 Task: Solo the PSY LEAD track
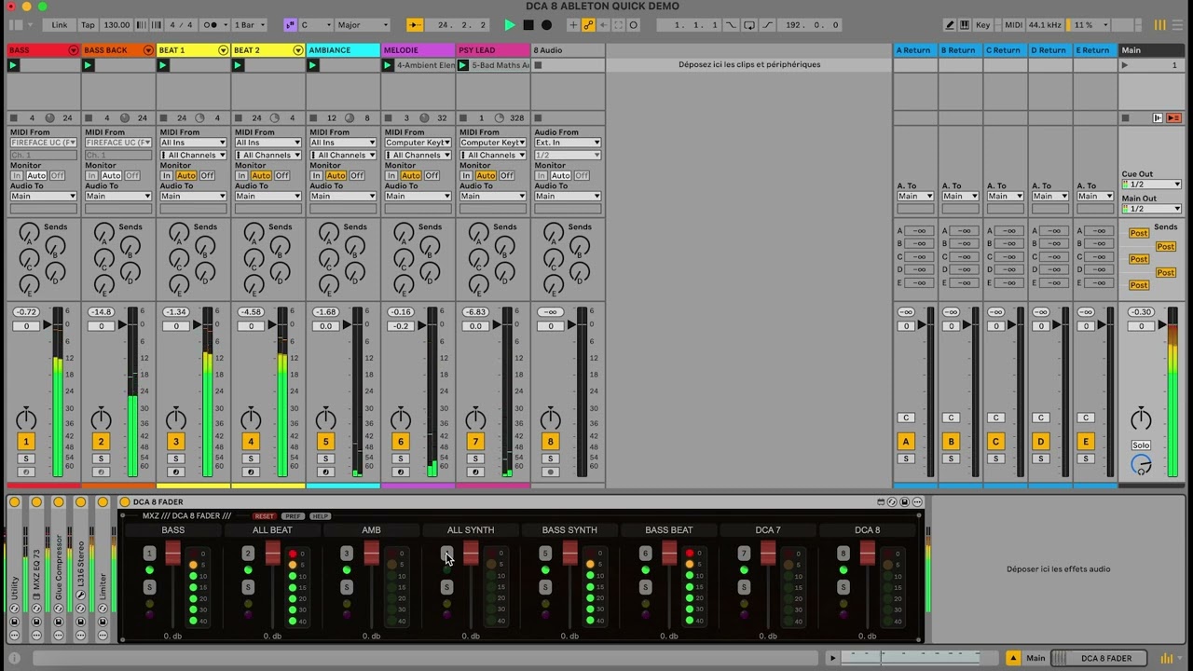point(475,459)
